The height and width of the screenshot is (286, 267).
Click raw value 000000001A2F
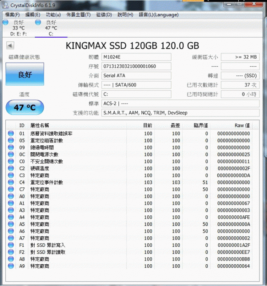pyautogui.click(x=234, y=245)
